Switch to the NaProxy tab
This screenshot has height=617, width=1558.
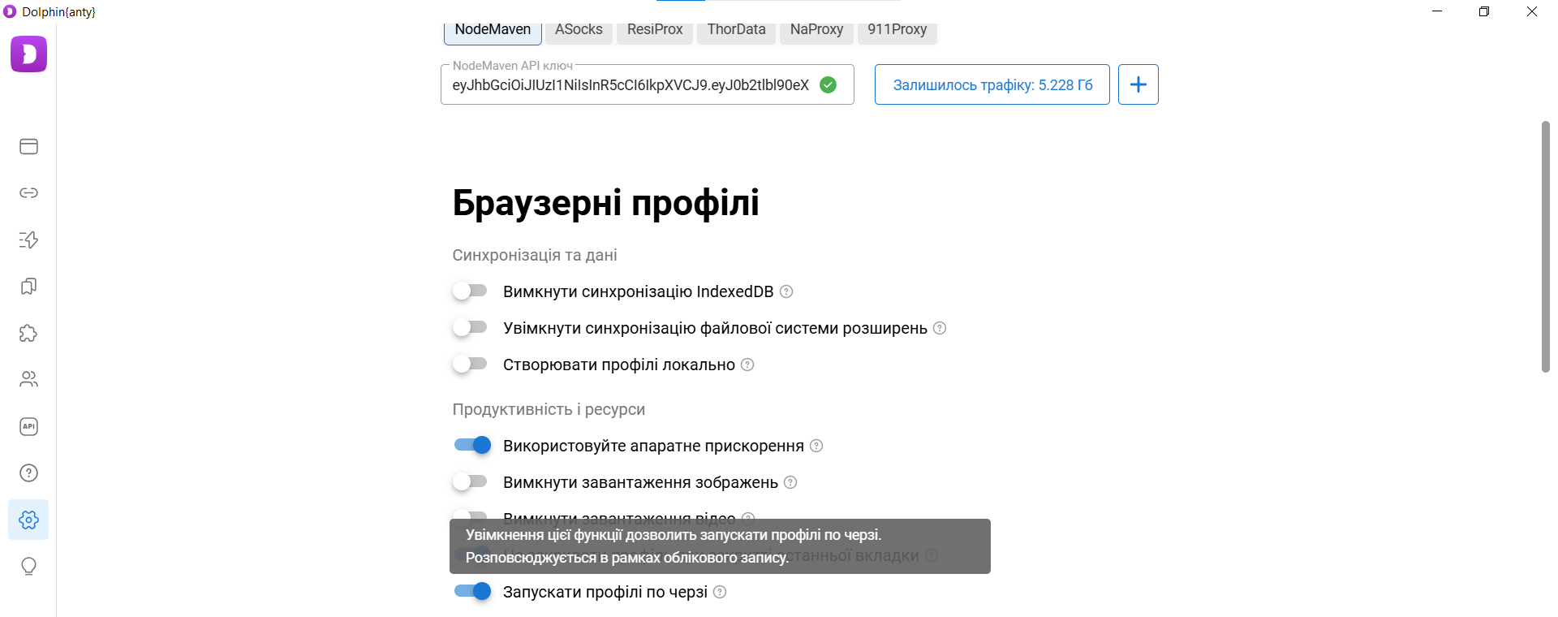pyautogui.click(x=816, y=30)
